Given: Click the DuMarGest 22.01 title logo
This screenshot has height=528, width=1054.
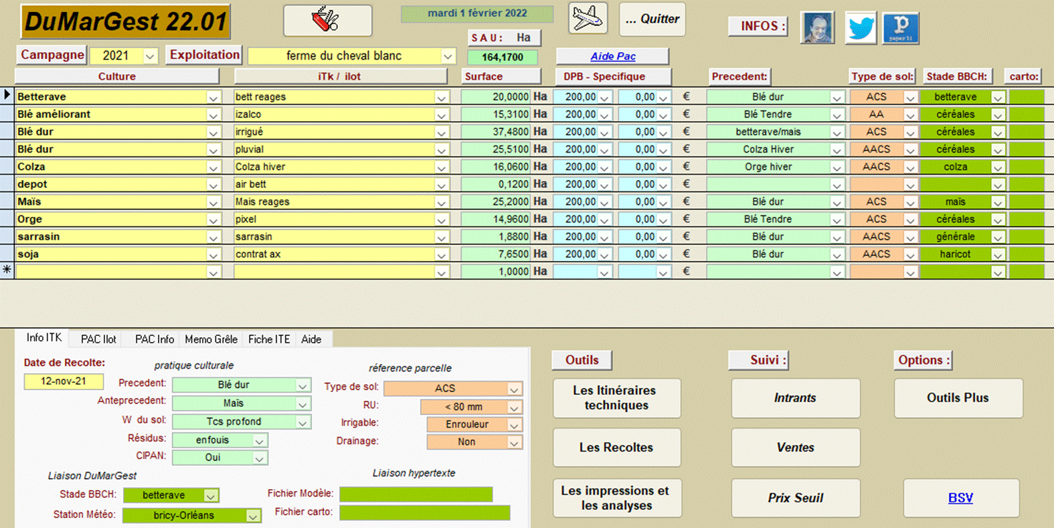Looking at the screenshot, I should (126, 21).
